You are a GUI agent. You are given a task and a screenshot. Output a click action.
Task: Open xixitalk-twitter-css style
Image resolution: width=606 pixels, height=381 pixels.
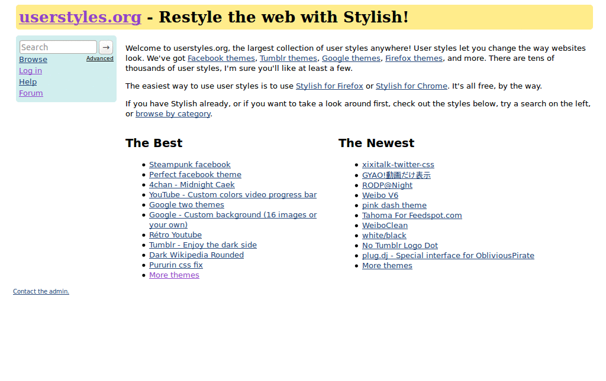(x=398, y=165)
